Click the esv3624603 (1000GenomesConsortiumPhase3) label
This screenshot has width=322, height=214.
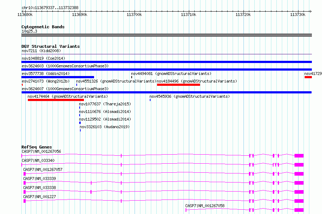[65, 66]
